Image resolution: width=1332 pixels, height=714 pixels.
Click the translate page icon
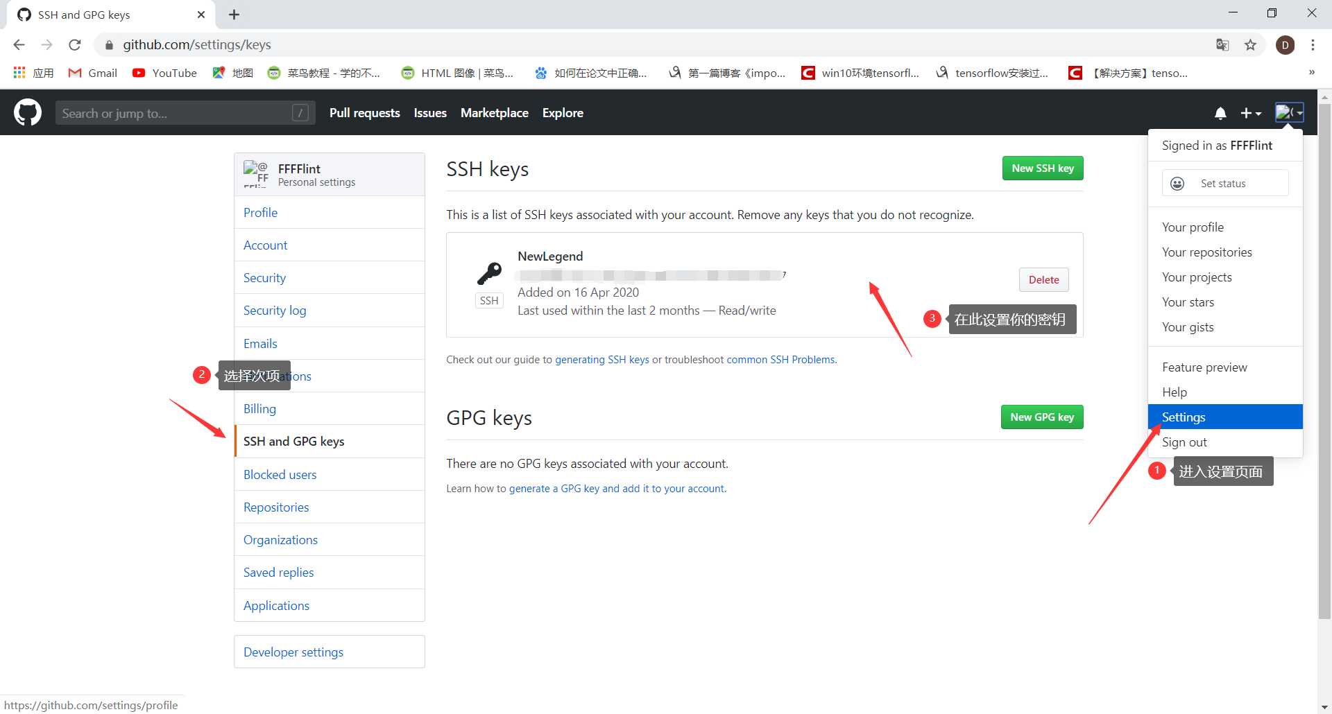1222,45
